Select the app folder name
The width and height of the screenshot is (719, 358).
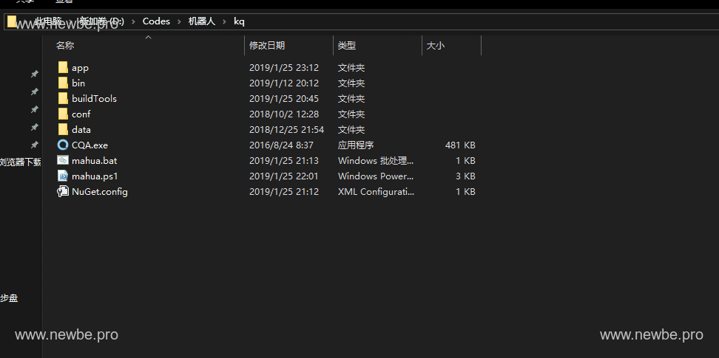pos(80,68)
